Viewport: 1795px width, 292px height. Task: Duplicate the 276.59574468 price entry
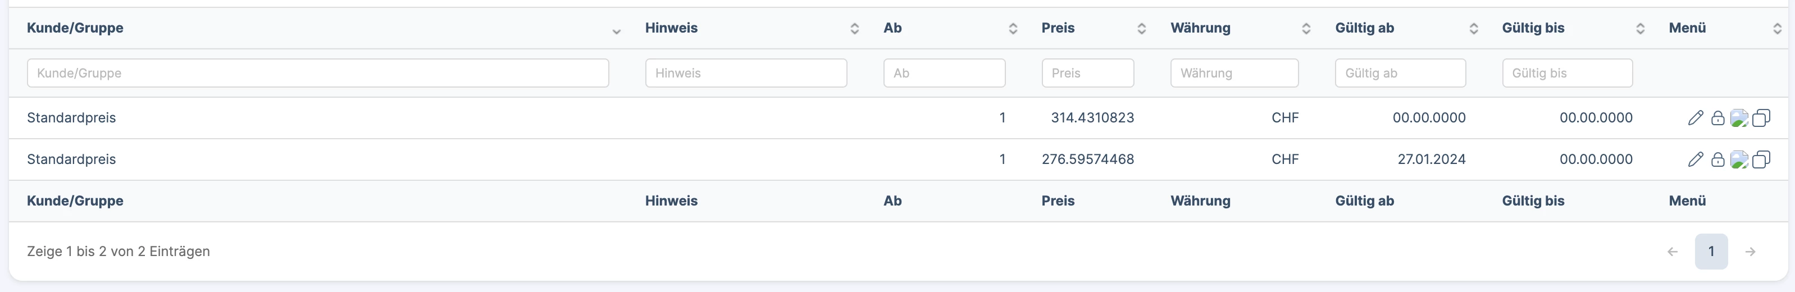pyautogui.click(x=1761, y=159)
